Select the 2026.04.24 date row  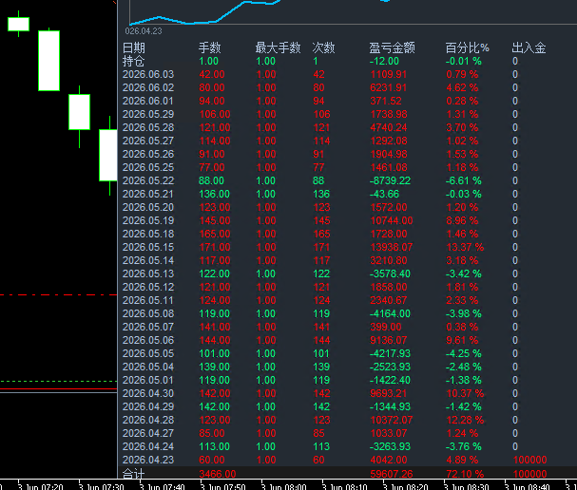click(148, 446)
